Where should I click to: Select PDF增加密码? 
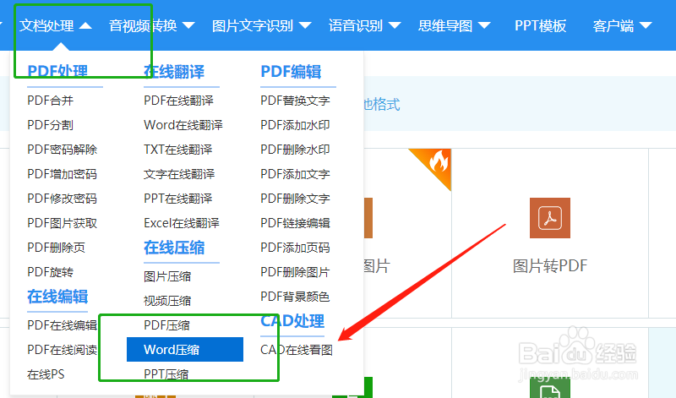click(62, 174)
